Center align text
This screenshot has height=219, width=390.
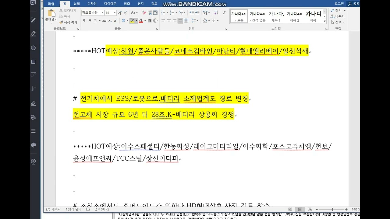[169, 21]
